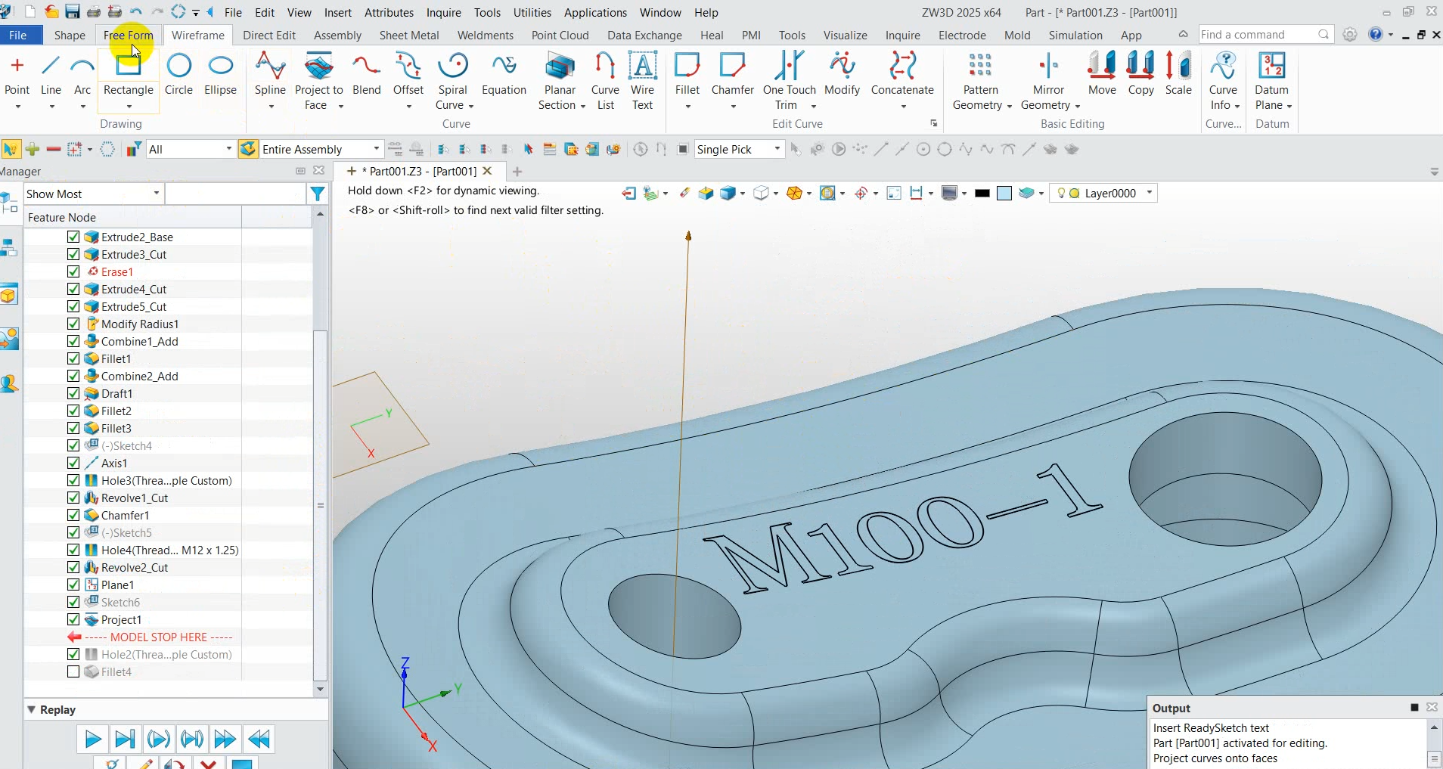Open the Layer0000 layer dropdown
This screenshot has width=1443, height=769.
[1150, 194]
